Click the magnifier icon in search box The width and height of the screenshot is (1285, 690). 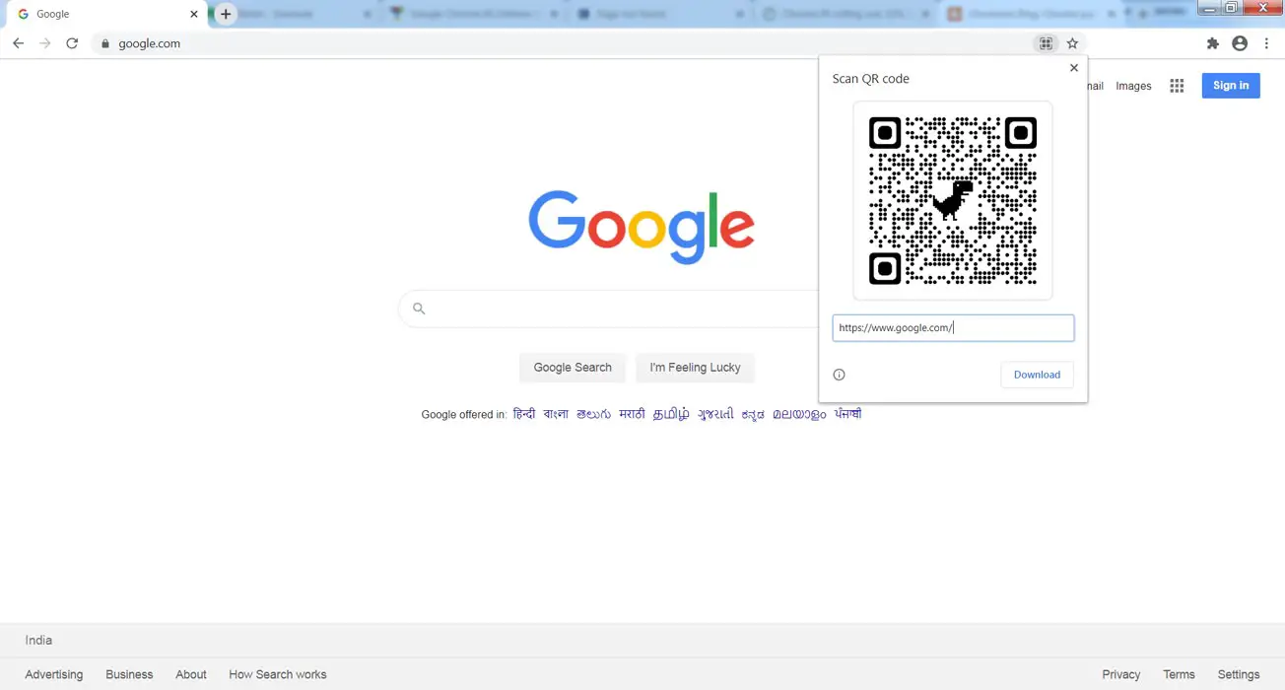click(419, 309)
